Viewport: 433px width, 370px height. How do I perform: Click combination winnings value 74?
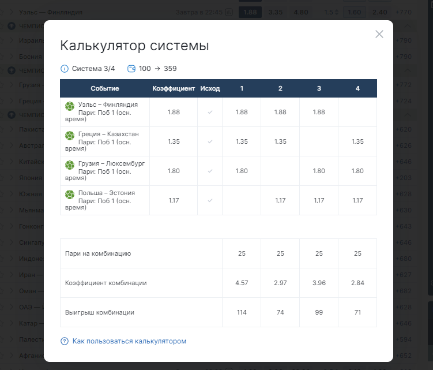point(280,312)
